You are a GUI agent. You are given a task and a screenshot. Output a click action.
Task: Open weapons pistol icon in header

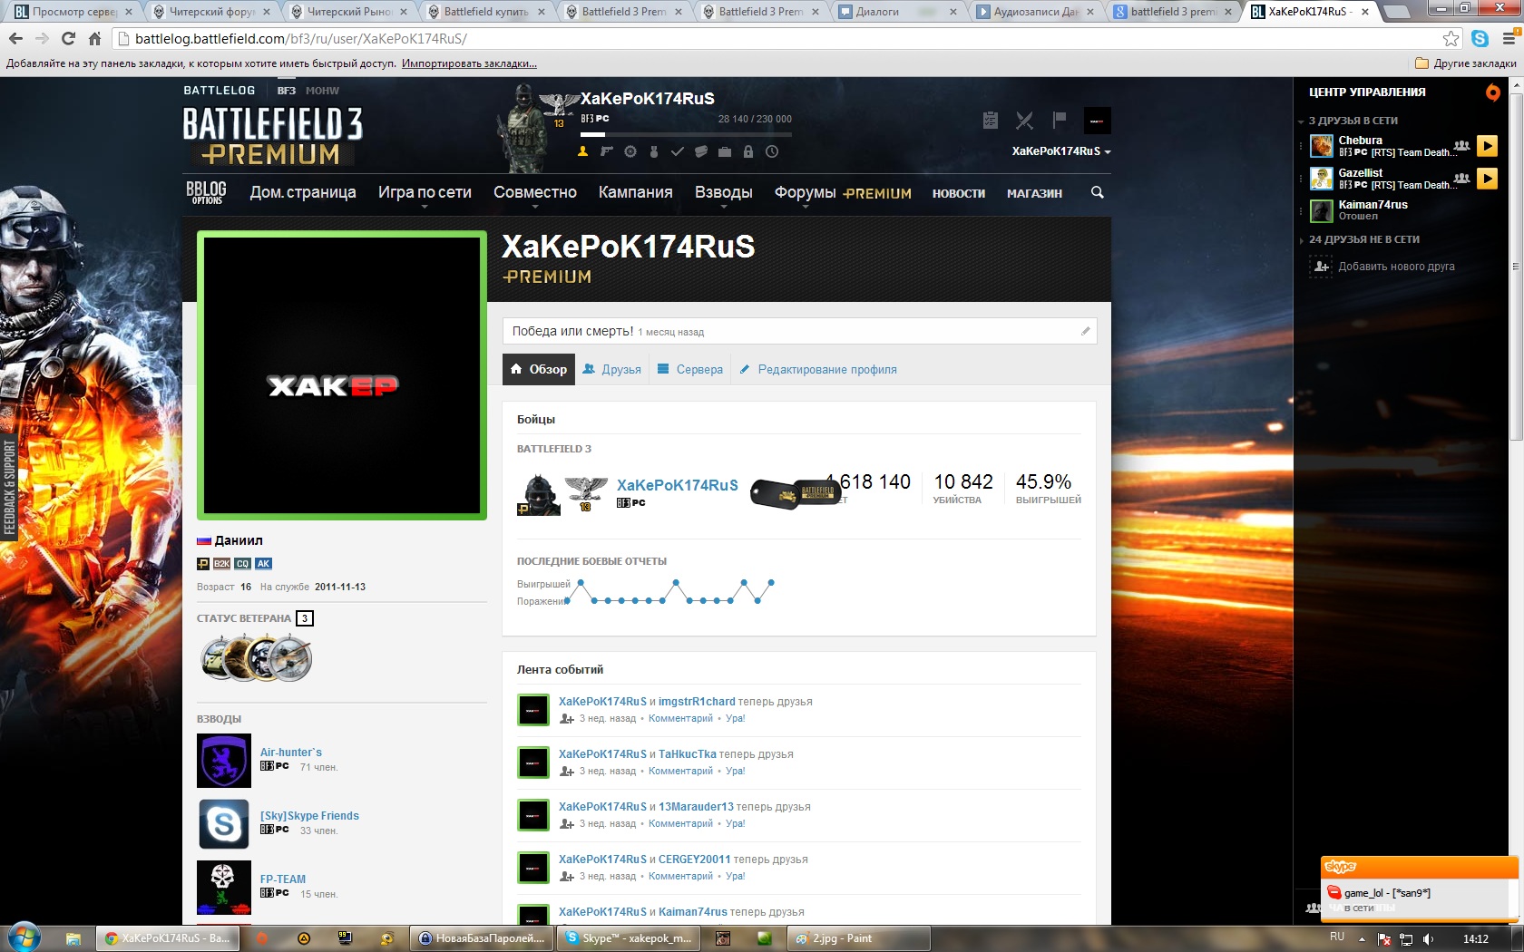click(x=607, y=151)
